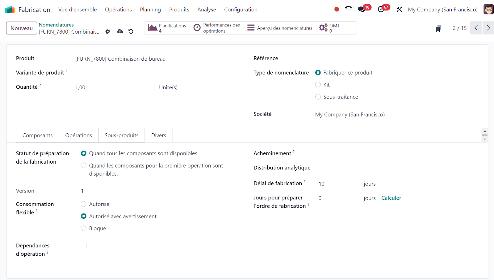This screenshot has width=494, height=280.
Task: Set flexible consumption to Bloqué
Action: point(84,228)
